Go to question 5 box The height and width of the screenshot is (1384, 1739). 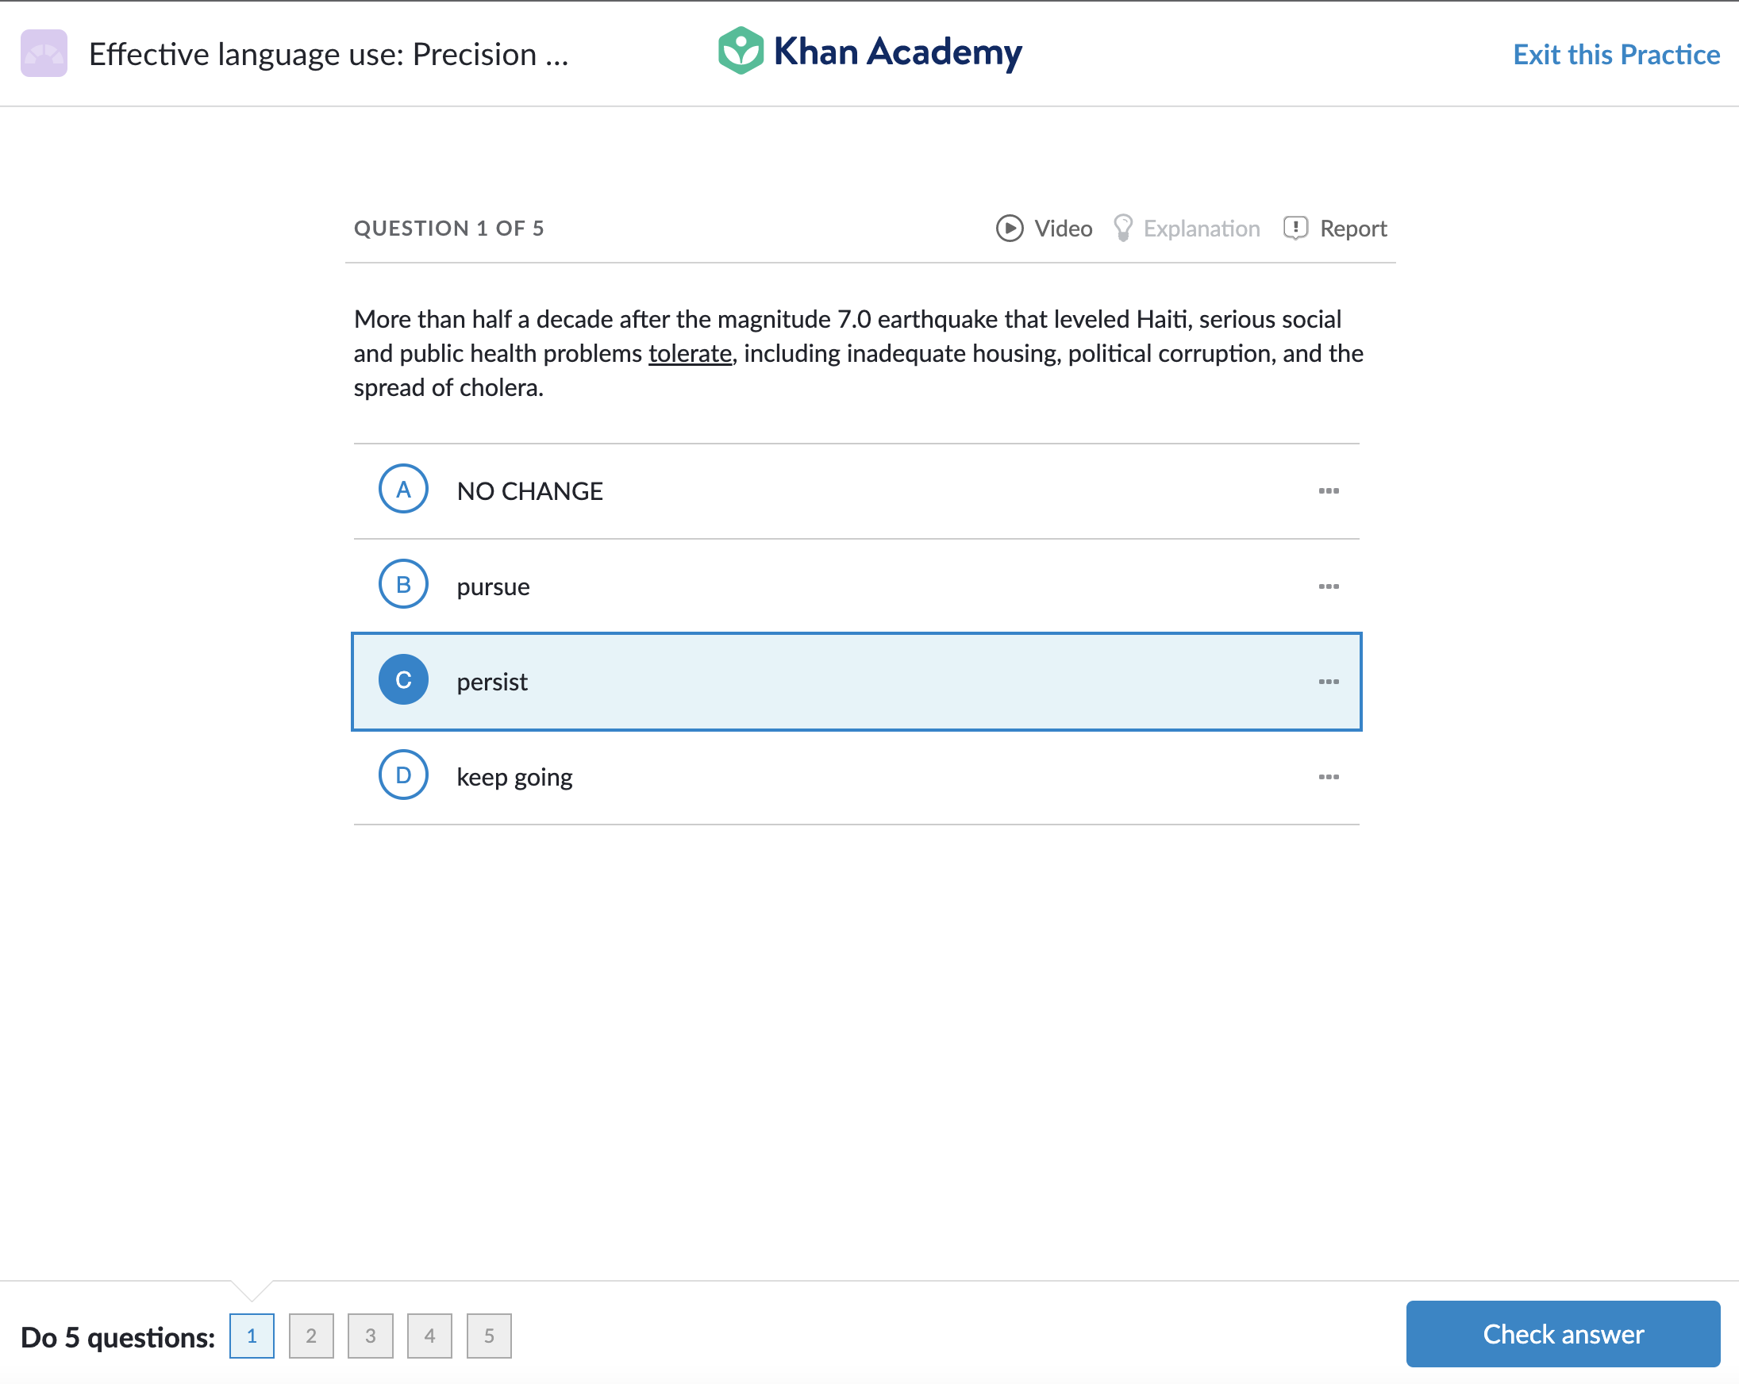(x=489, y=1335)
